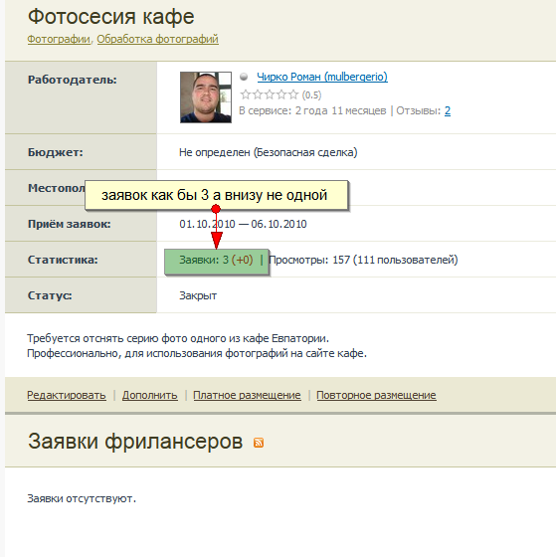Viewport: 556px width, 557px height.
Task: Click the Статистика: row label
Action: point(63,260)
